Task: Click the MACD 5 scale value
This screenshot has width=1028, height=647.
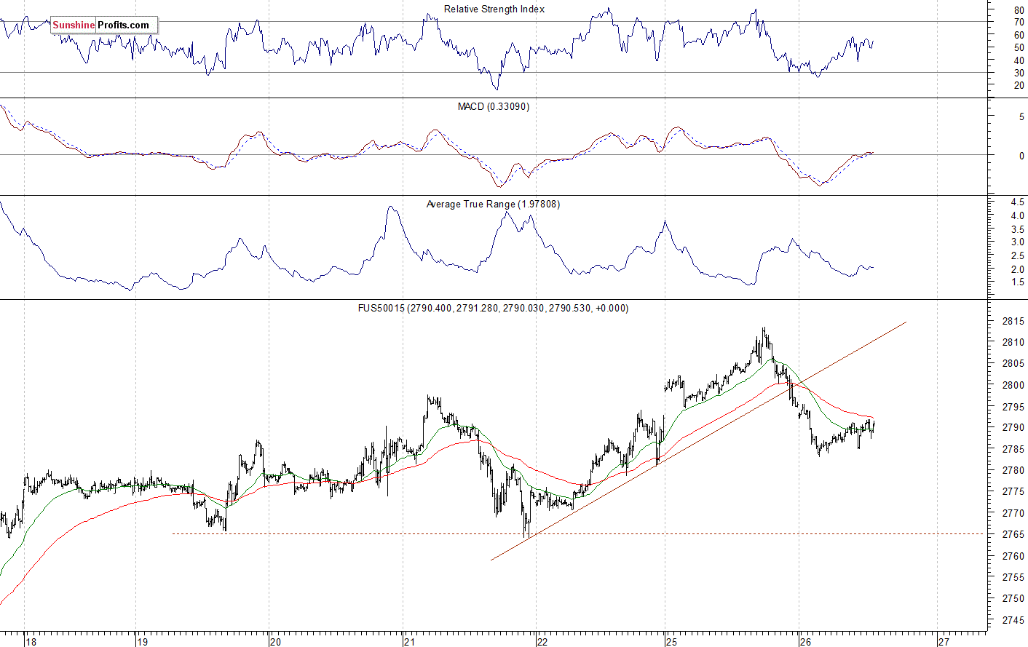Action: tap(1021, 116)
